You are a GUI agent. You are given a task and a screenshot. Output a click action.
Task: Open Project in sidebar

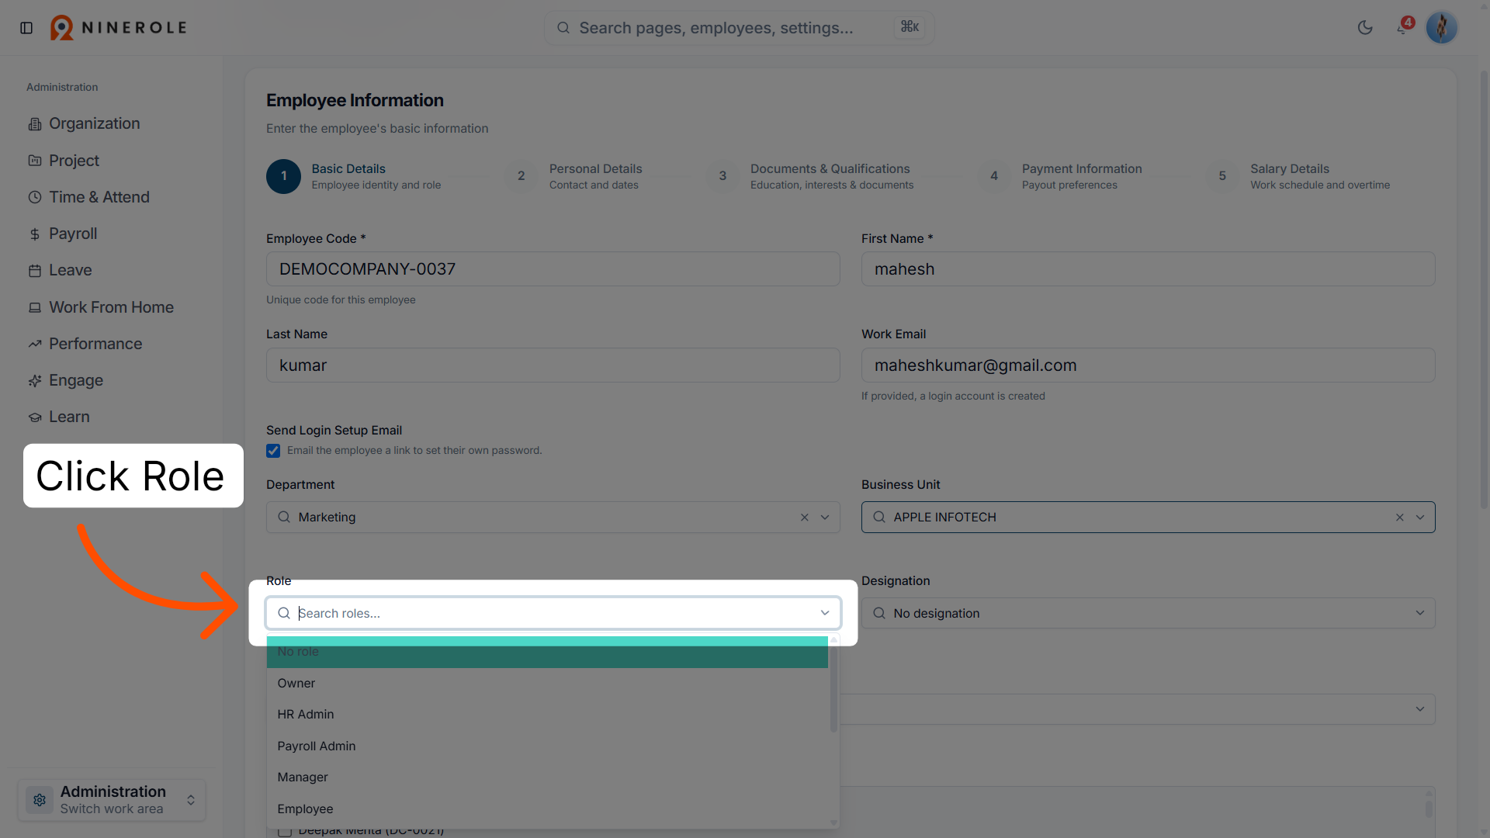click(x=64, y=161)
